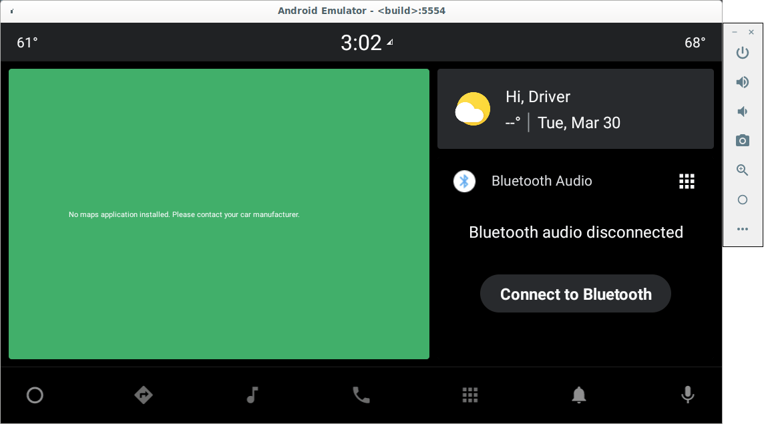This screenshot has height=424, width=768.
Task: Click the Bluetooth audio disconnected message
Action: [576, 232]
